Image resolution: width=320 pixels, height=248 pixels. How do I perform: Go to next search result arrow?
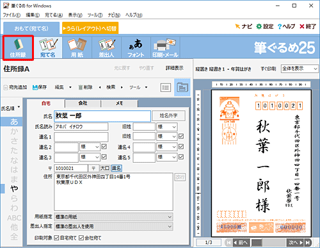(122, 87)
